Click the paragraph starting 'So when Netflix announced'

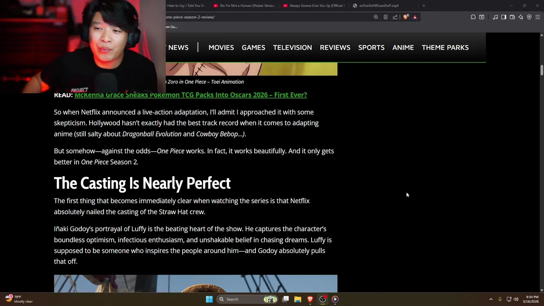[x=187, y=123]
